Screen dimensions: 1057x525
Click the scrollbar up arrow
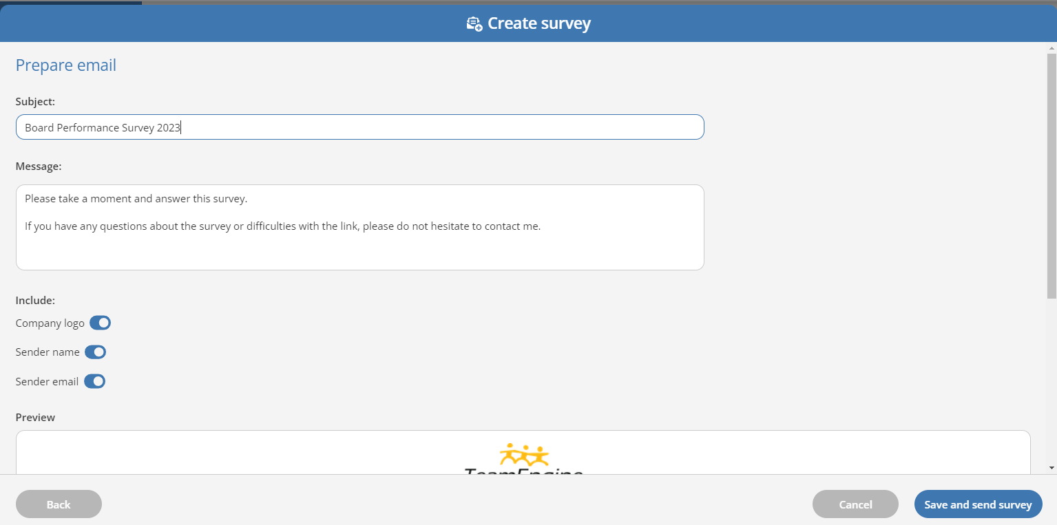pos(1051,48)
